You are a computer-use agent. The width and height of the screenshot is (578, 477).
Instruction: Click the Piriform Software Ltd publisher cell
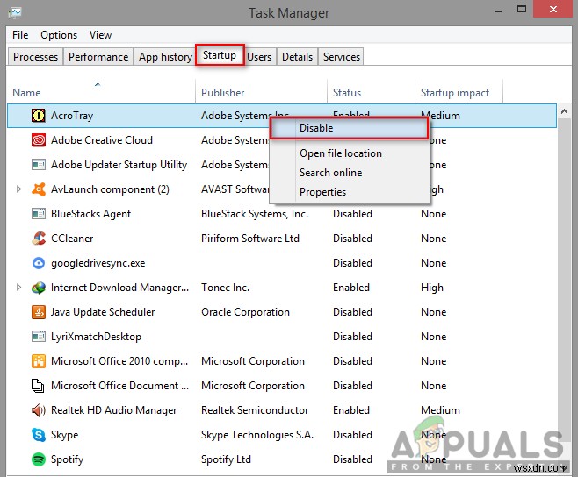tap(250, 238)
